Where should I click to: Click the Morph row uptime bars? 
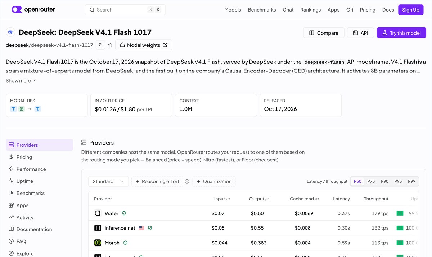tap(400, 243)
